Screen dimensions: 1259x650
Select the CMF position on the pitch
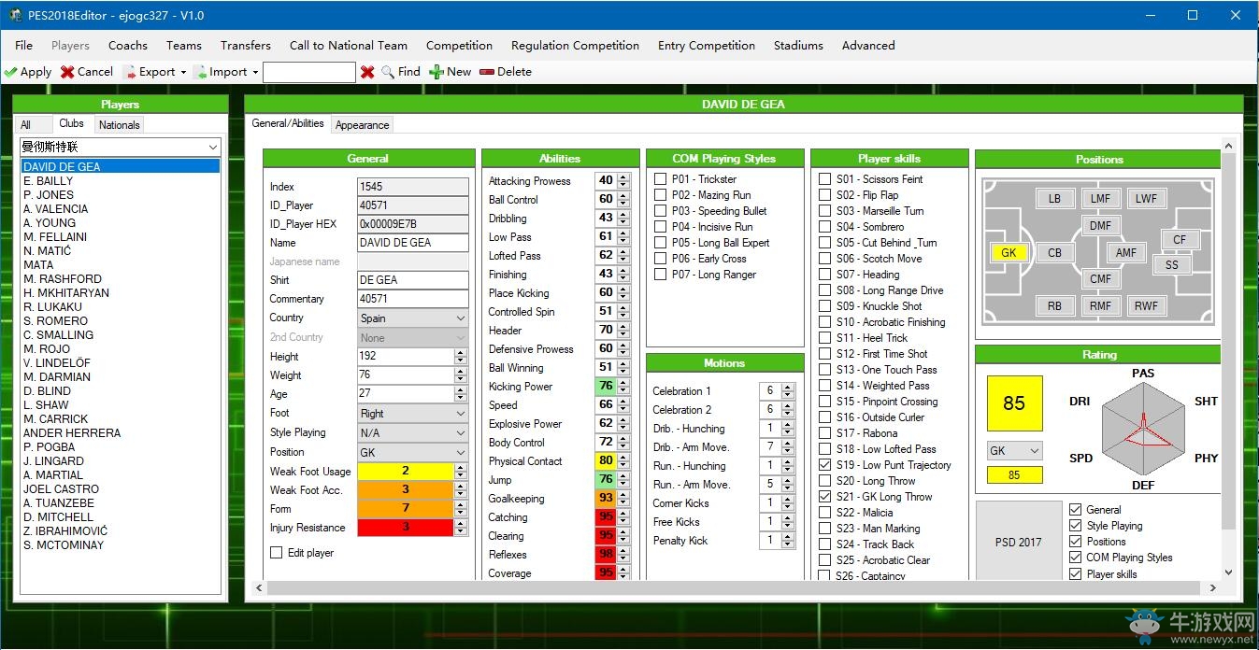tap(1100, 279)
